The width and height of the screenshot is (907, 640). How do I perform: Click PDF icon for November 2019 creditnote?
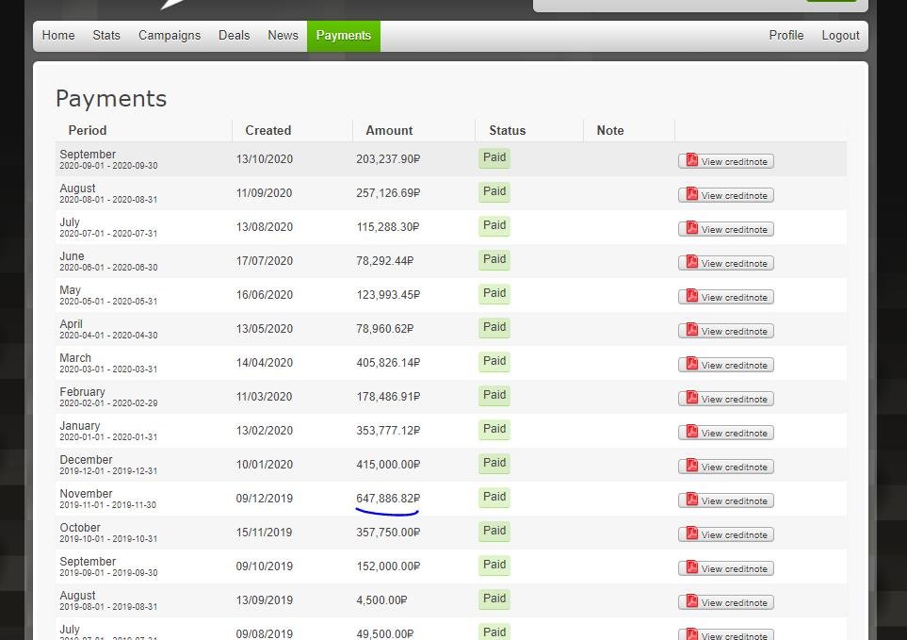691,501
